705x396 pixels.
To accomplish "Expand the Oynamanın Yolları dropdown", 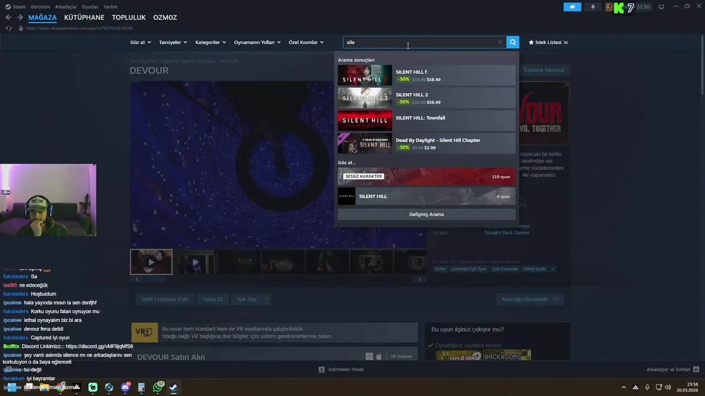I will (257, 42).
